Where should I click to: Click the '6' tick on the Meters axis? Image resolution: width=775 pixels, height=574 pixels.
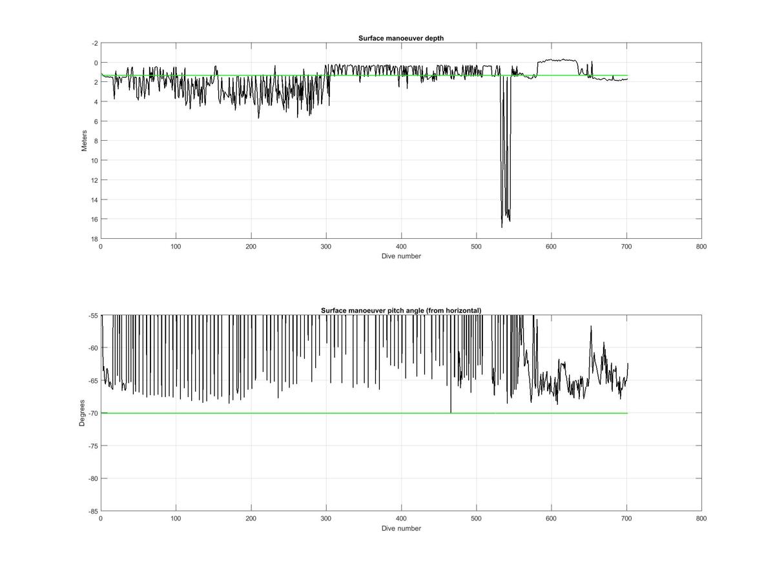[96, 121]
